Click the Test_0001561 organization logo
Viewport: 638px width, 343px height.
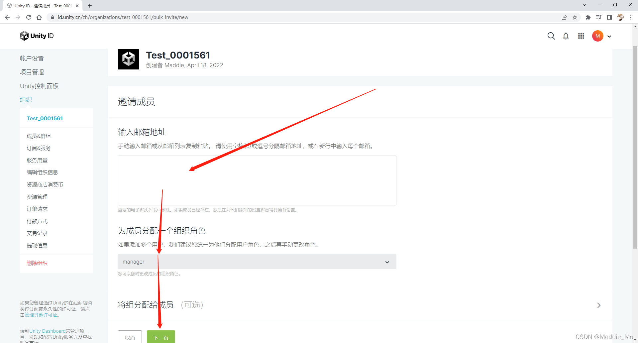tap(129, 59)
